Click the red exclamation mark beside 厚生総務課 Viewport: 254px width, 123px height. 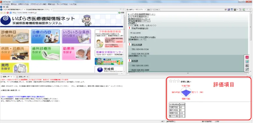tap(129, 45)
